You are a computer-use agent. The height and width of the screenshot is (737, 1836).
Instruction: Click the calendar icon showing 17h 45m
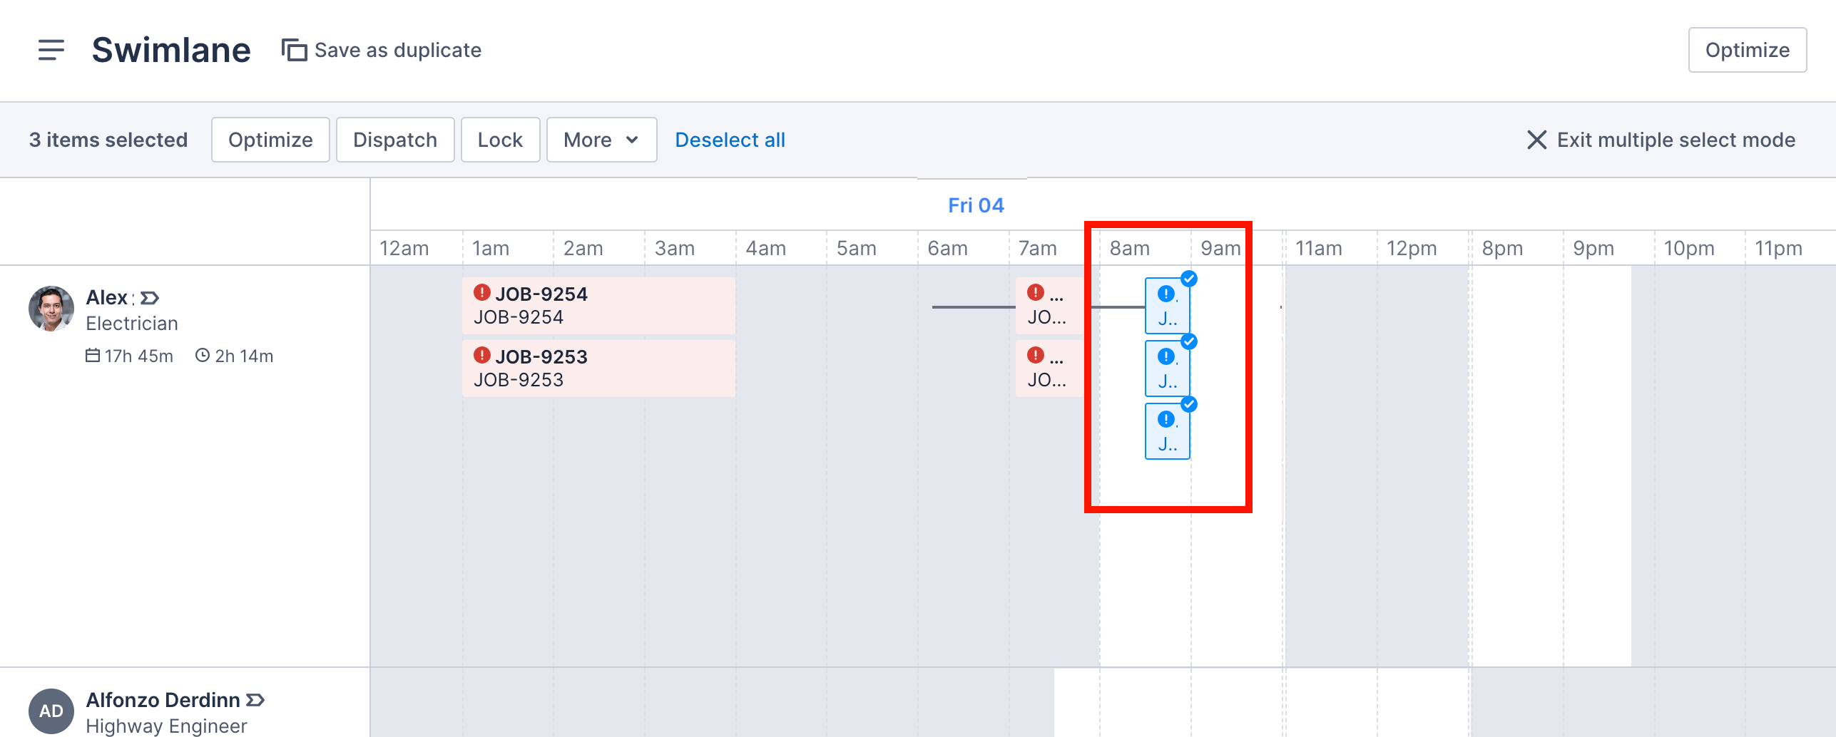93,356
